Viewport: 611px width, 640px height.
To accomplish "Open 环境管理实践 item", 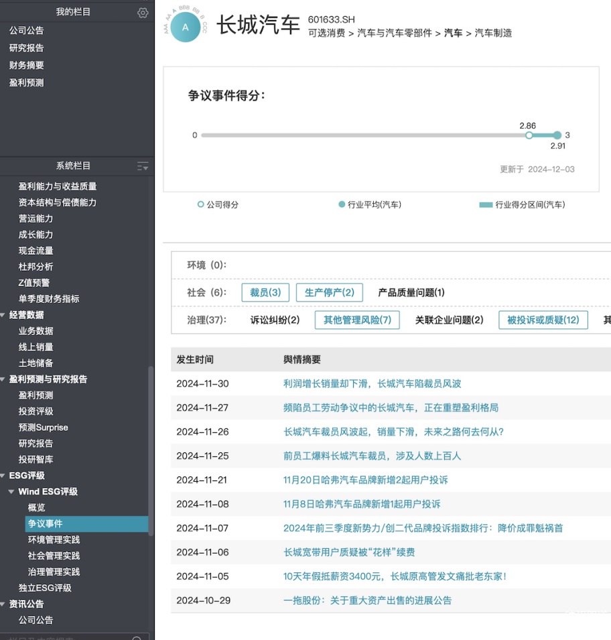I will point(54,539).
